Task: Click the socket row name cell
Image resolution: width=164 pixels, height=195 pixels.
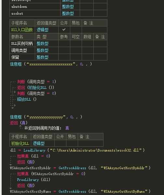Action: 35,13
